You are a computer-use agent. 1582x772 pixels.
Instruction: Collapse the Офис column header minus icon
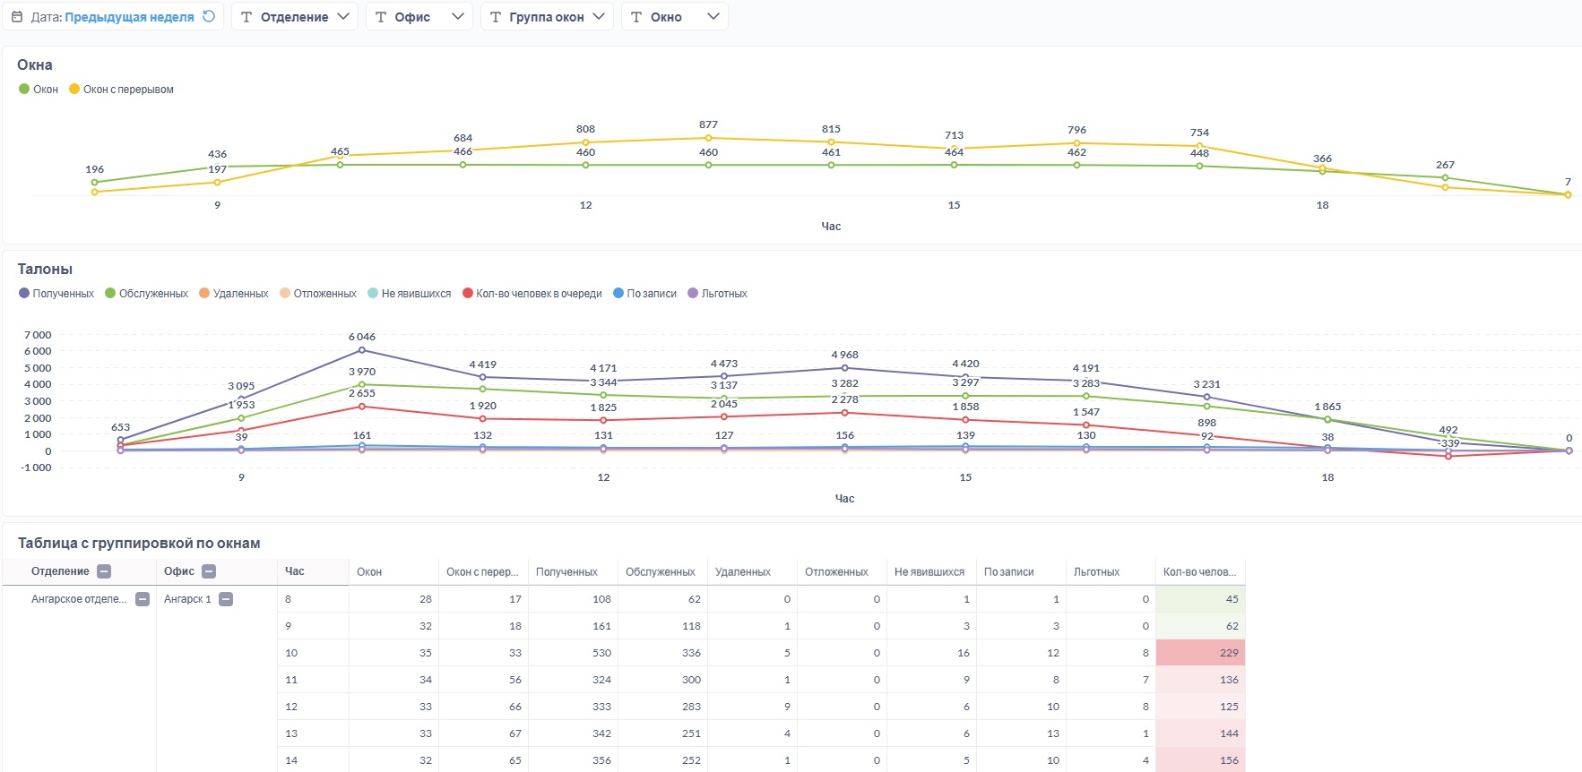point(209,571)
